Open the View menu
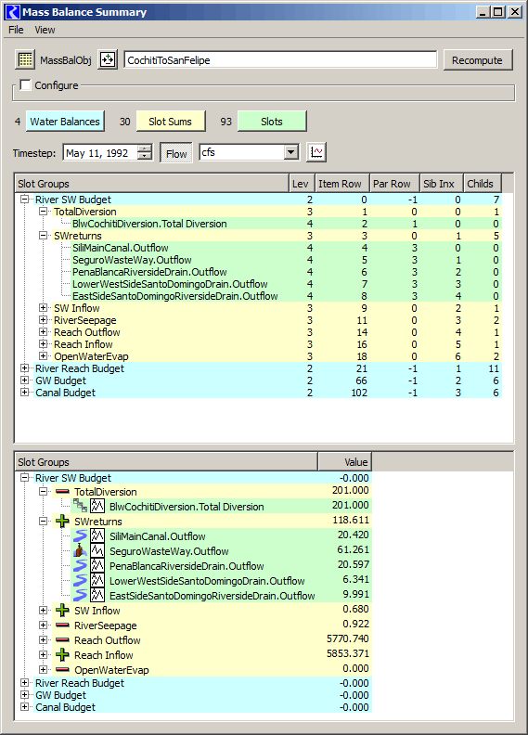528x735 pixels. tap(45, 30)
